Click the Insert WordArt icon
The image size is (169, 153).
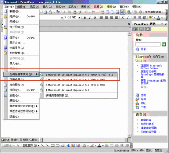click(x=68, y=146)
